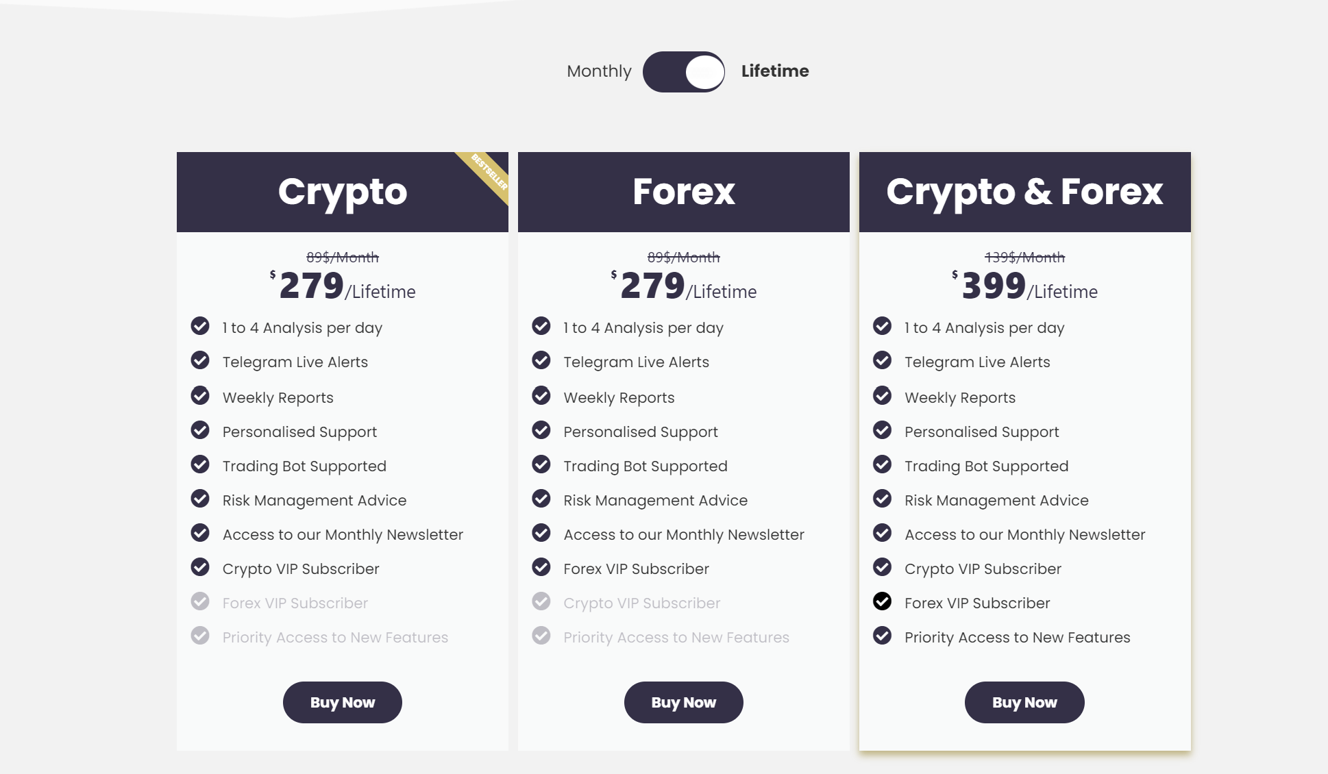The width and height of the screenshot is (1328, 774).
Task: Click Buy Now button on Forex plan
Action: (x=684, y=702)
